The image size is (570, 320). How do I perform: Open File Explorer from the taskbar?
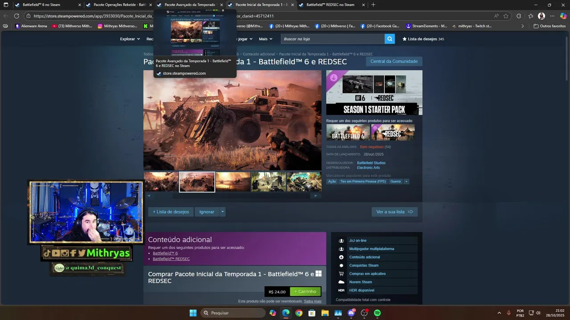tap(325, 313)
